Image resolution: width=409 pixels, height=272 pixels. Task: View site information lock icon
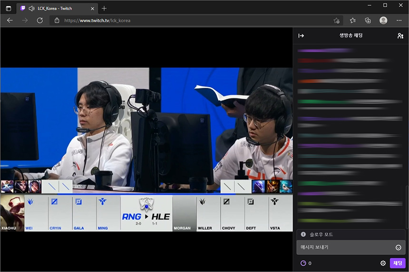pos(57,20)
